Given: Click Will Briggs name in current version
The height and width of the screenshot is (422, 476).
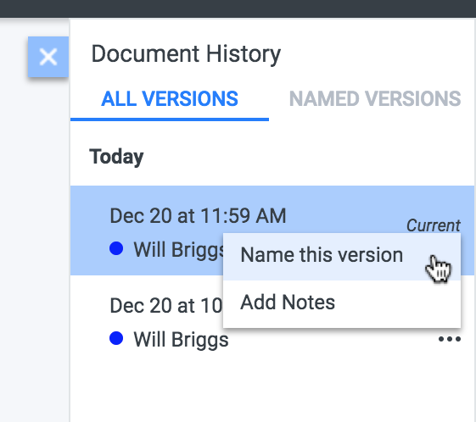Looking at the screenshot, I should [178, 250].
